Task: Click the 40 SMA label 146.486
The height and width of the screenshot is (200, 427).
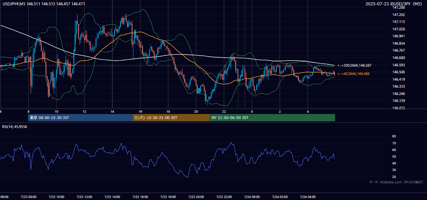Action: [x=353, y=74]
